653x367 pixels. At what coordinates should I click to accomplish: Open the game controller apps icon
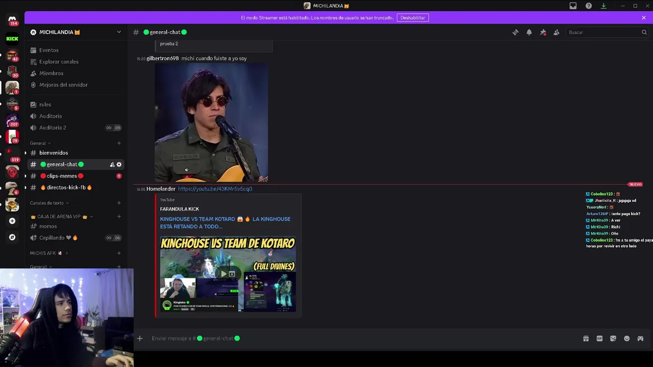[x=640, y=338]
